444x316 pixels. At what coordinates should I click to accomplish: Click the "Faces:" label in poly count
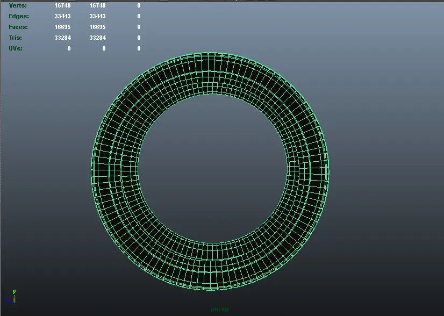(18, 27)
